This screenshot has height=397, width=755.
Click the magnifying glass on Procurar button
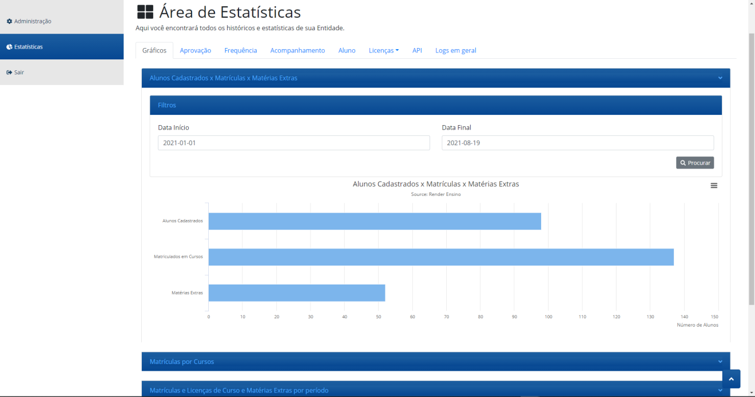coord(684,162)
